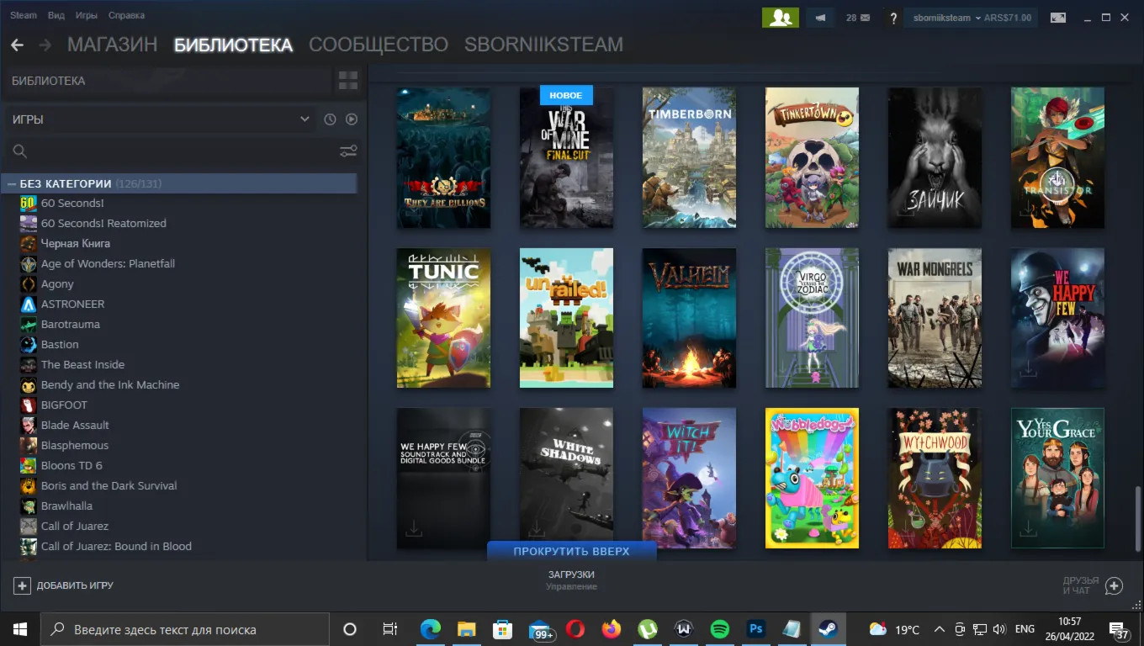Viewport: 1144px width, 646px height.
Task: Open sborniiksteam account dropdown
Action: (972, 18)
